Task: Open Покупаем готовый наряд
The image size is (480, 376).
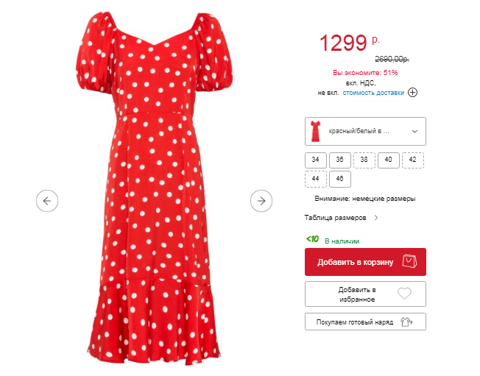Action: (x=365, y=322)
